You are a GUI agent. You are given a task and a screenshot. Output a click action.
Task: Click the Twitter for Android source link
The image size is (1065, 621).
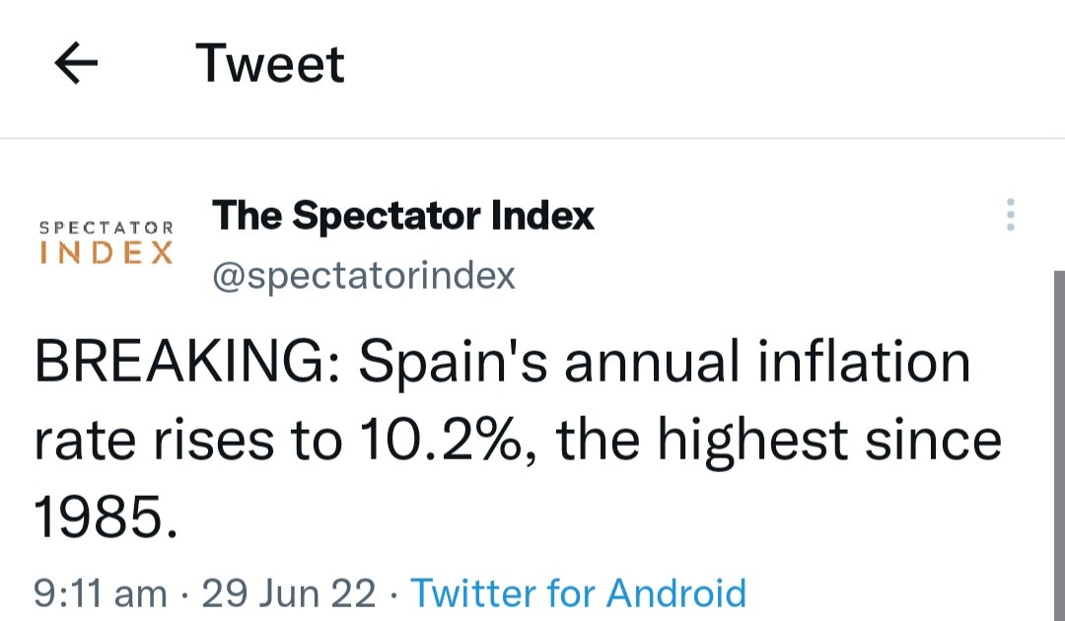tap(579, 593)
